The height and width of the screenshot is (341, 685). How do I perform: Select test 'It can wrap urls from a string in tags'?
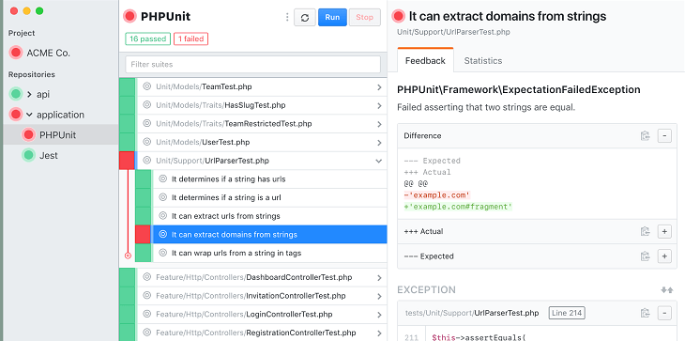pos(269,253)
